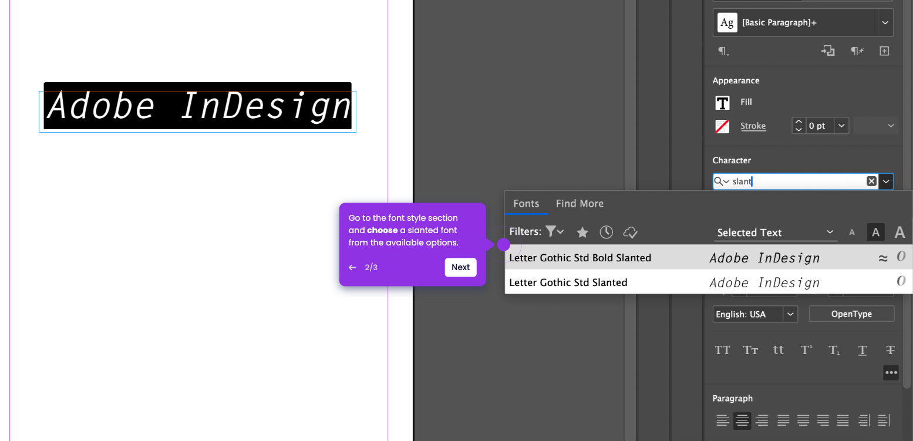Click the stroke weight stepper arrows
913x441 pixels.
(x=799, y=126)
